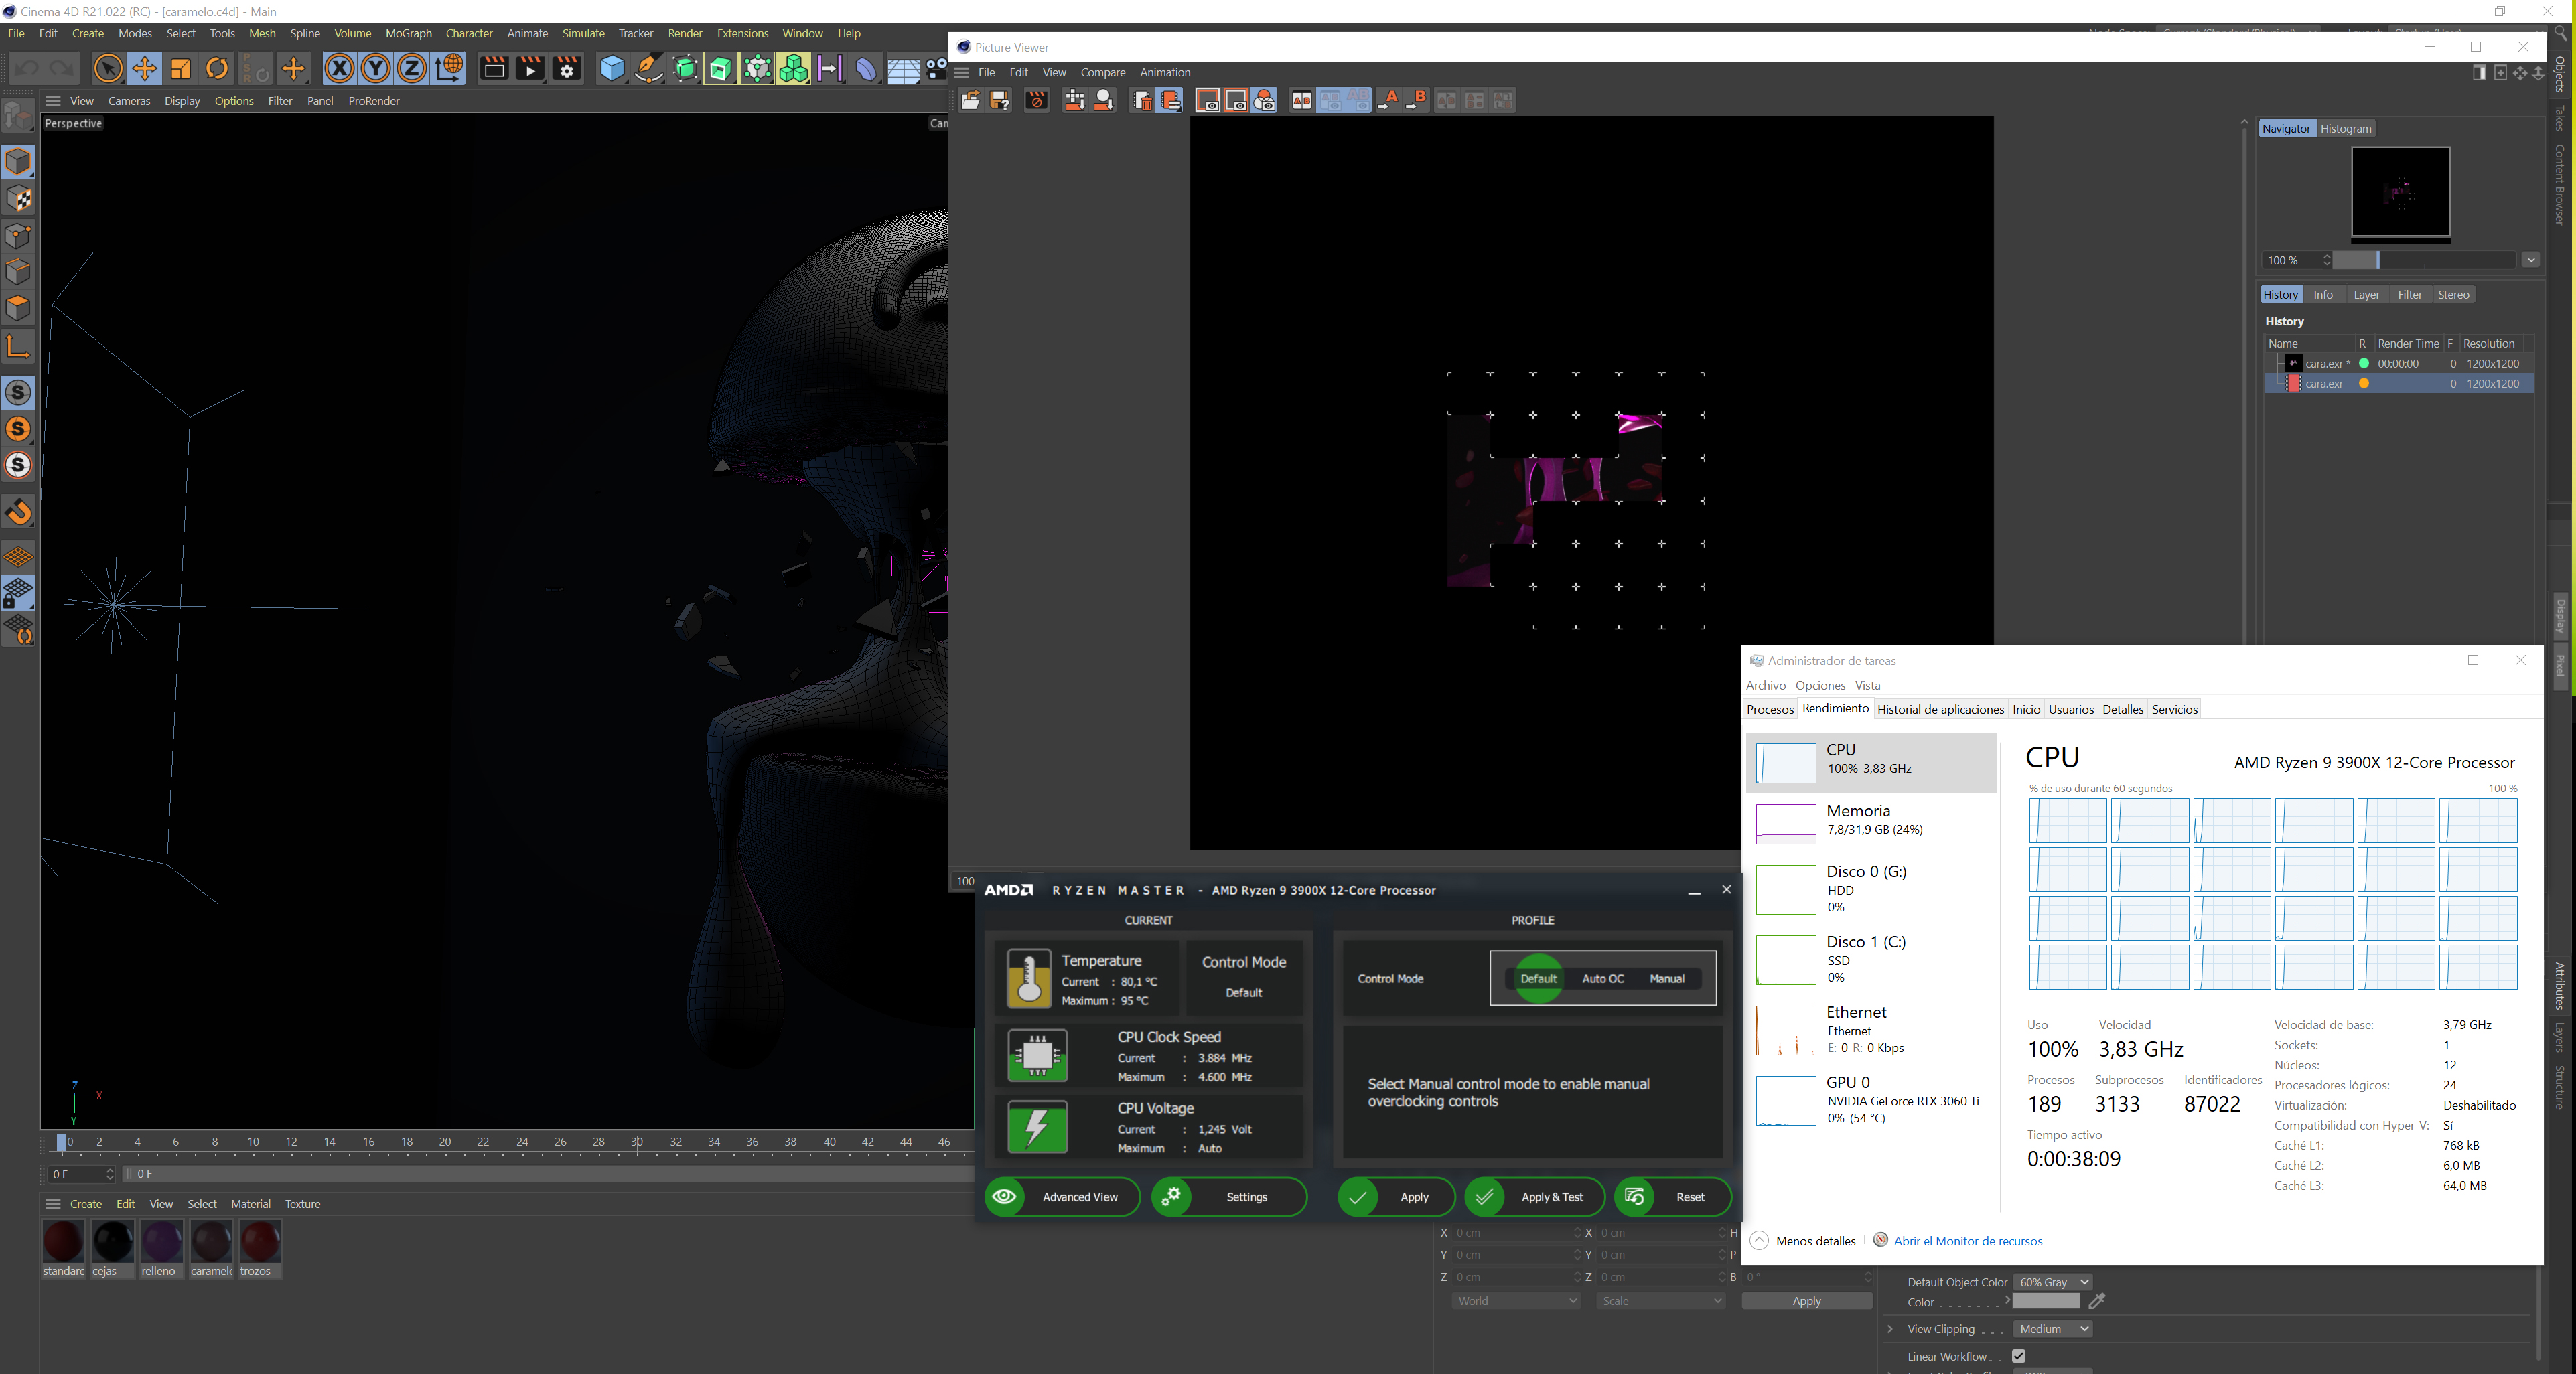The image size is (2576, 1374).
Task: Select the Rotate tool
Action: click(217, 69)
